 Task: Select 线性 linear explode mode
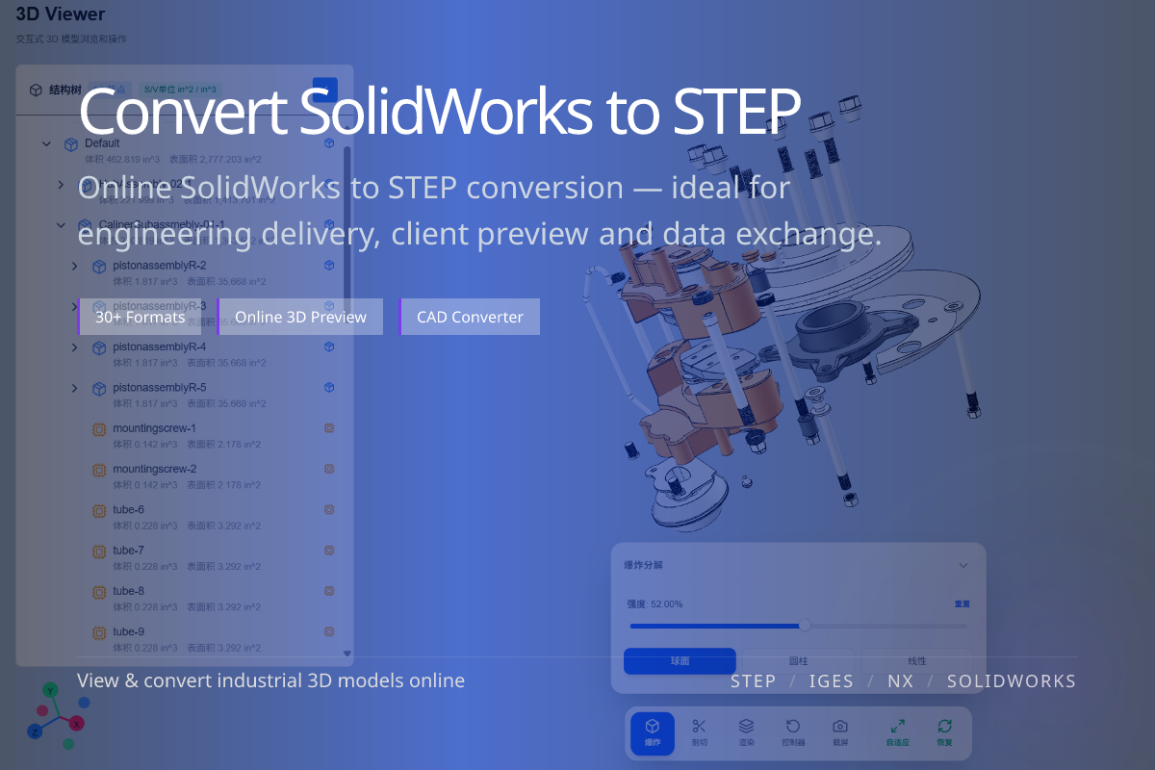coord(917,661)
